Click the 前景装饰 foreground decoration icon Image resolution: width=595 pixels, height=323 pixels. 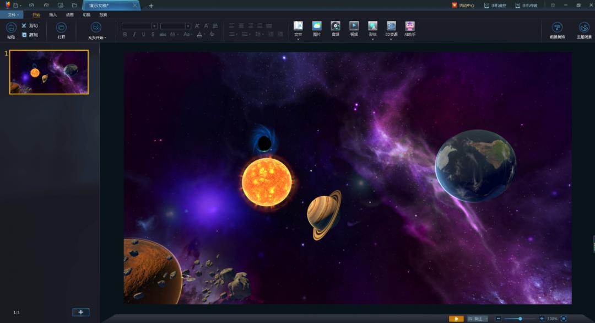(557, 28)
